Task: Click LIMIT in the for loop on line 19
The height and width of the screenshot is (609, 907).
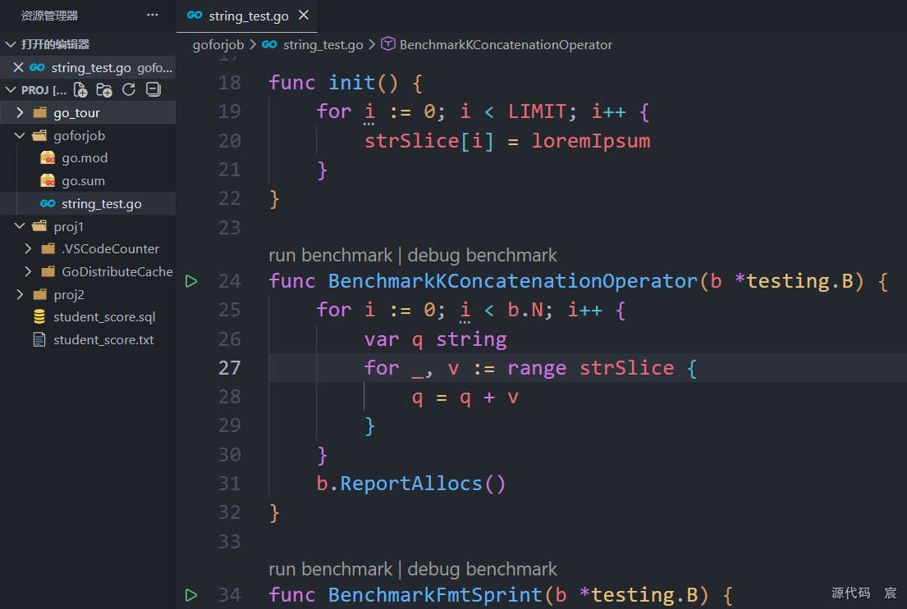Action: click(x=537, y=111)
